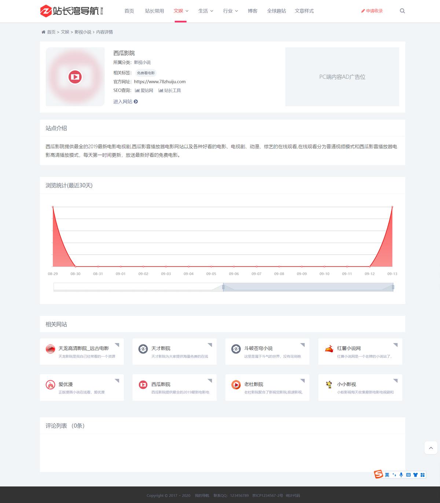Click the Sogou input method S icon
Image resolution: width=440 pixels, height=503 pixels.
378,474
